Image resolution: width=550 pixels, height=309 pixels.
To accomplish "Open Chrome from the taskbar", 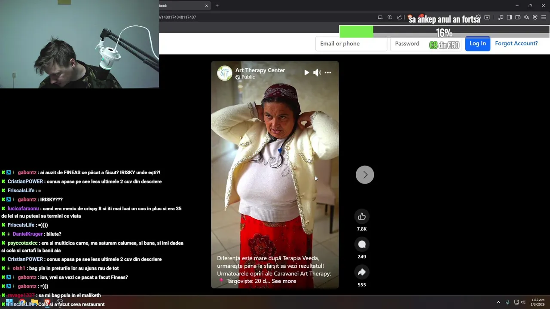I will 22,302.
